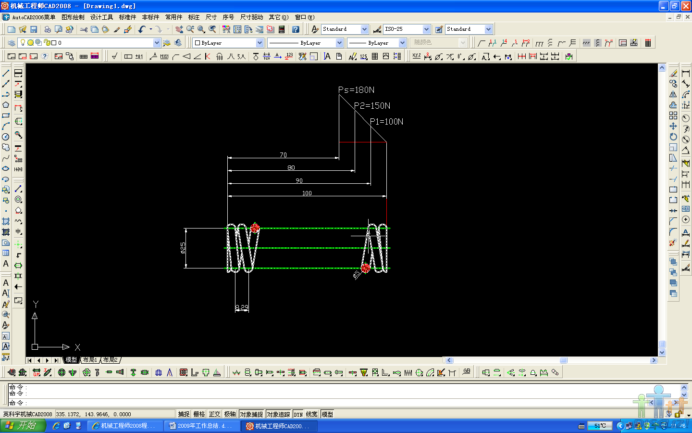Screen dimensions: 692x433
Task: Open the table style Standard dropdown
Action: coord(488,29)
